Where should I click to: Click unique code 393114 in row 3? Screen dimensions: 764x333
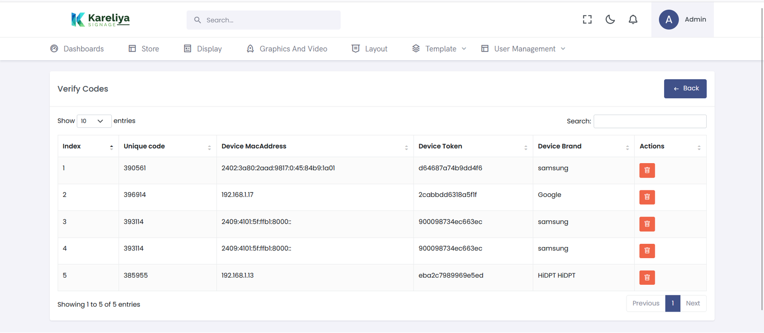pyautogui.click(x=134, y=222)
